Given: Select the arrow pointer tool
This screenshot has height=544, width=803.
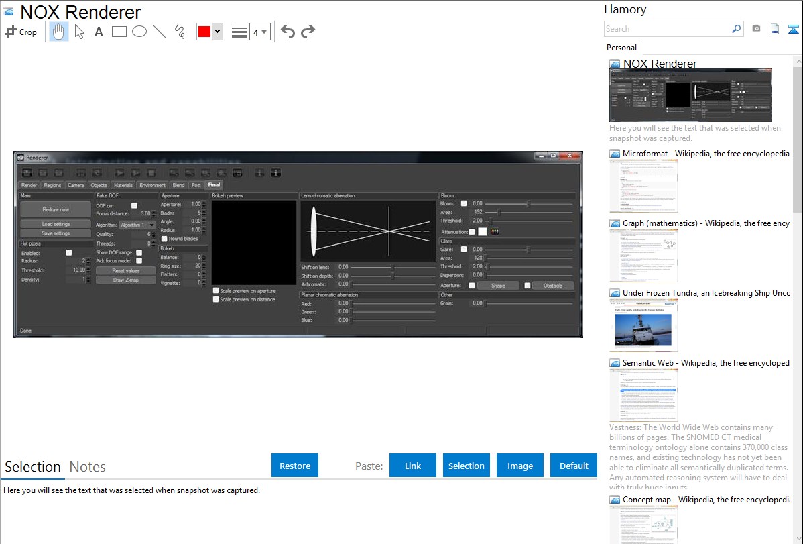Looking at the screenshot, I should (x=79, y=32).
